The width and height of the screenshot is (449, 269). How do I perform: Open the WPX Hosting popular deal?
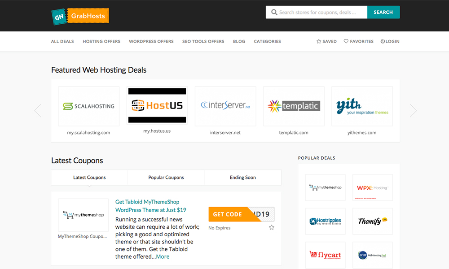click(x=372, y=187)
